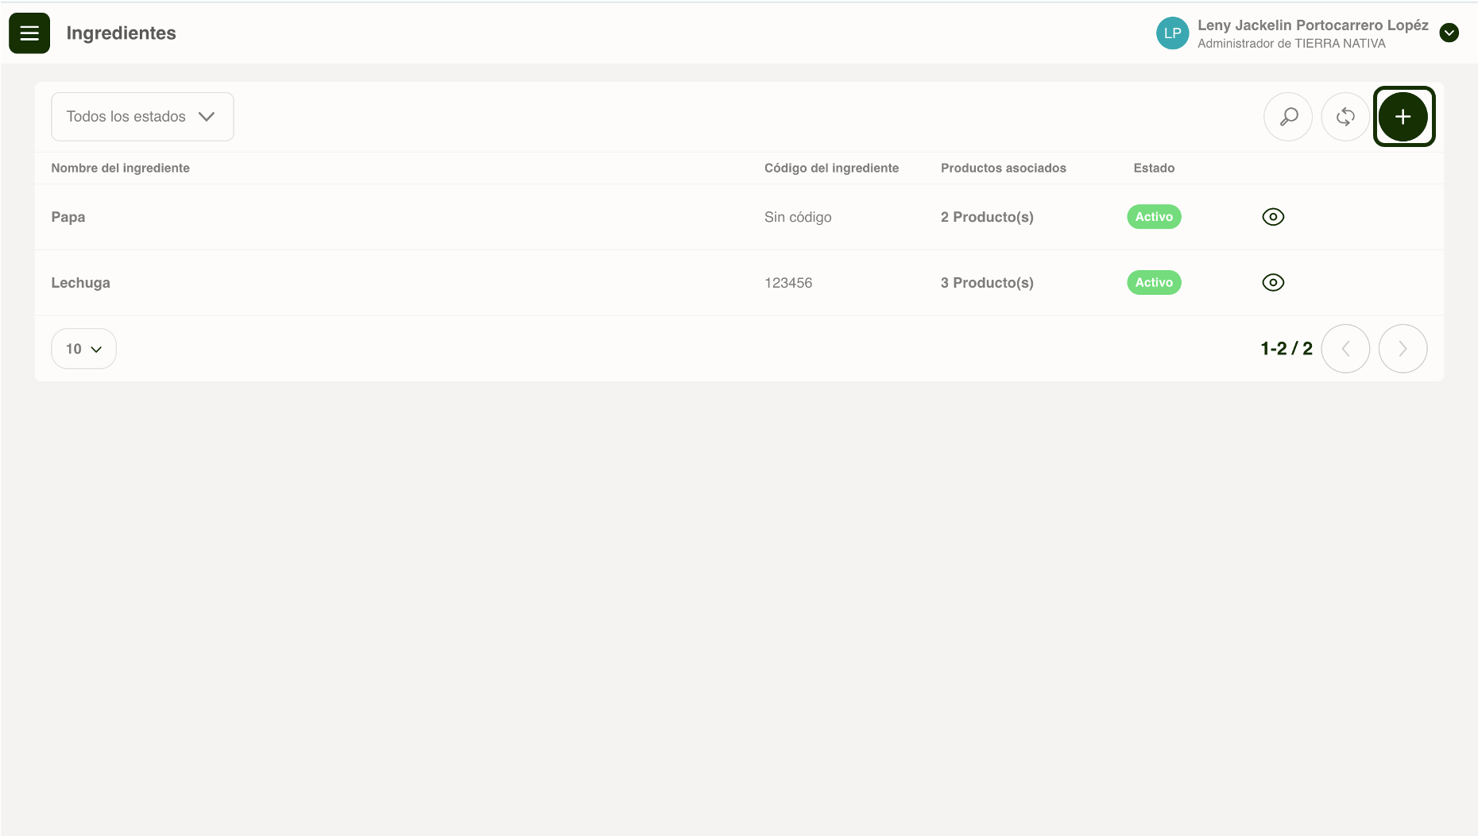
Task: Click the search magnifier icon
Action: click(x=1288, y=117)
